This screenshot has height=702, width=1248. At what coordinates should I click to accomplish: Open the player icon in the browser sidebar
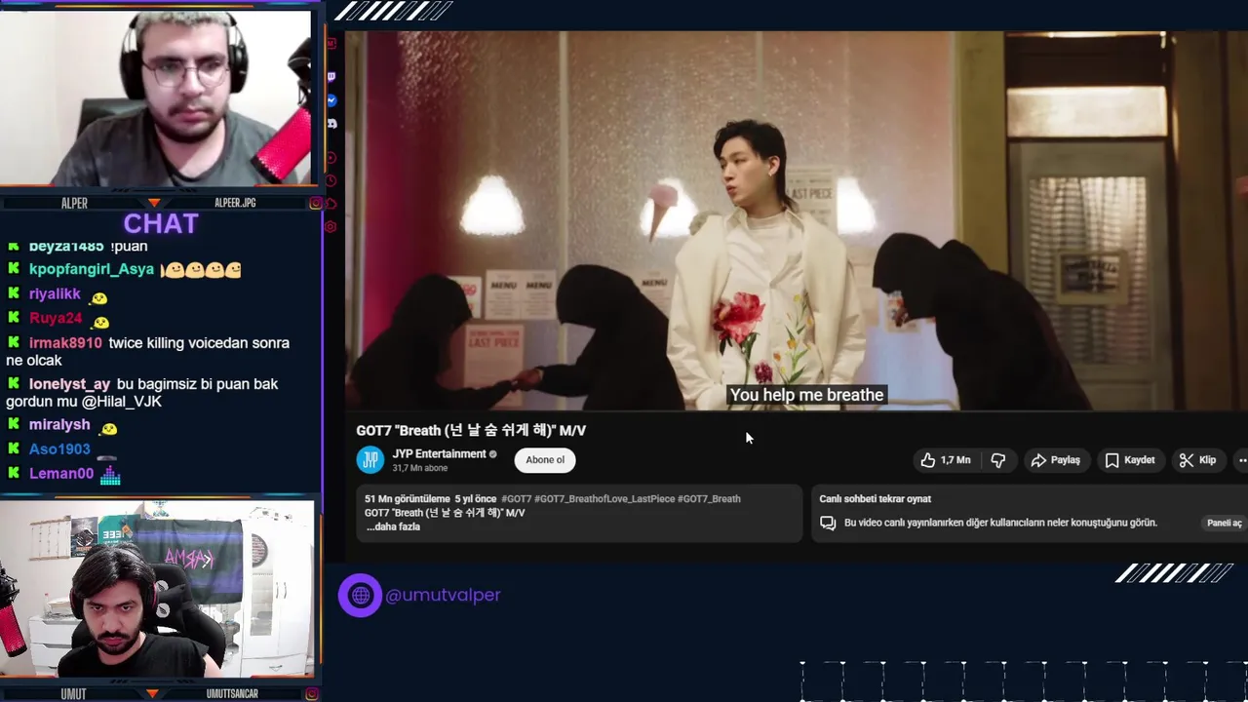[331, 158]
